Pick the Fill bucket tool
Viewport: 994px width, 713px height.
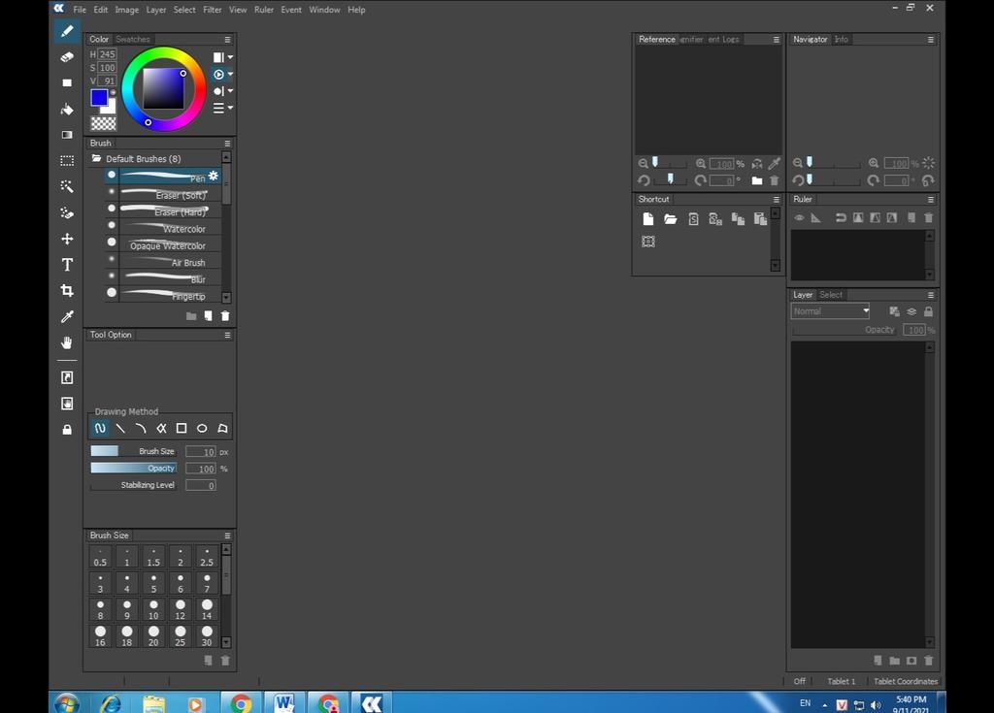click(67, 109)
